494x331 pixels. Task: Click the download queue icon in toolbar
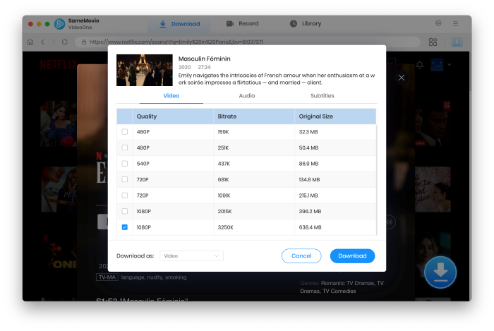pyautogui.click(x=457, y=42)
